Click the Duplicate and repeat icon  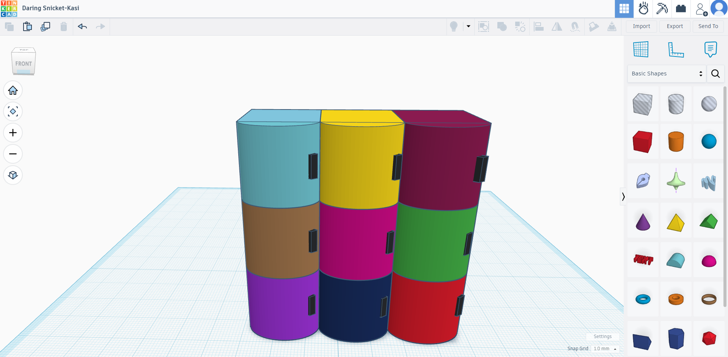click(46, 27)
